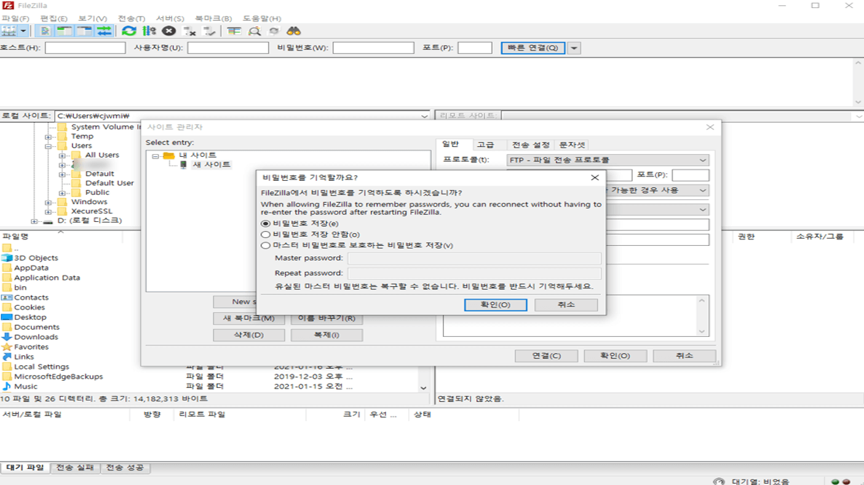Click the Downloads arrow icon in file list
864x485 pixels.
click(7, 337)
